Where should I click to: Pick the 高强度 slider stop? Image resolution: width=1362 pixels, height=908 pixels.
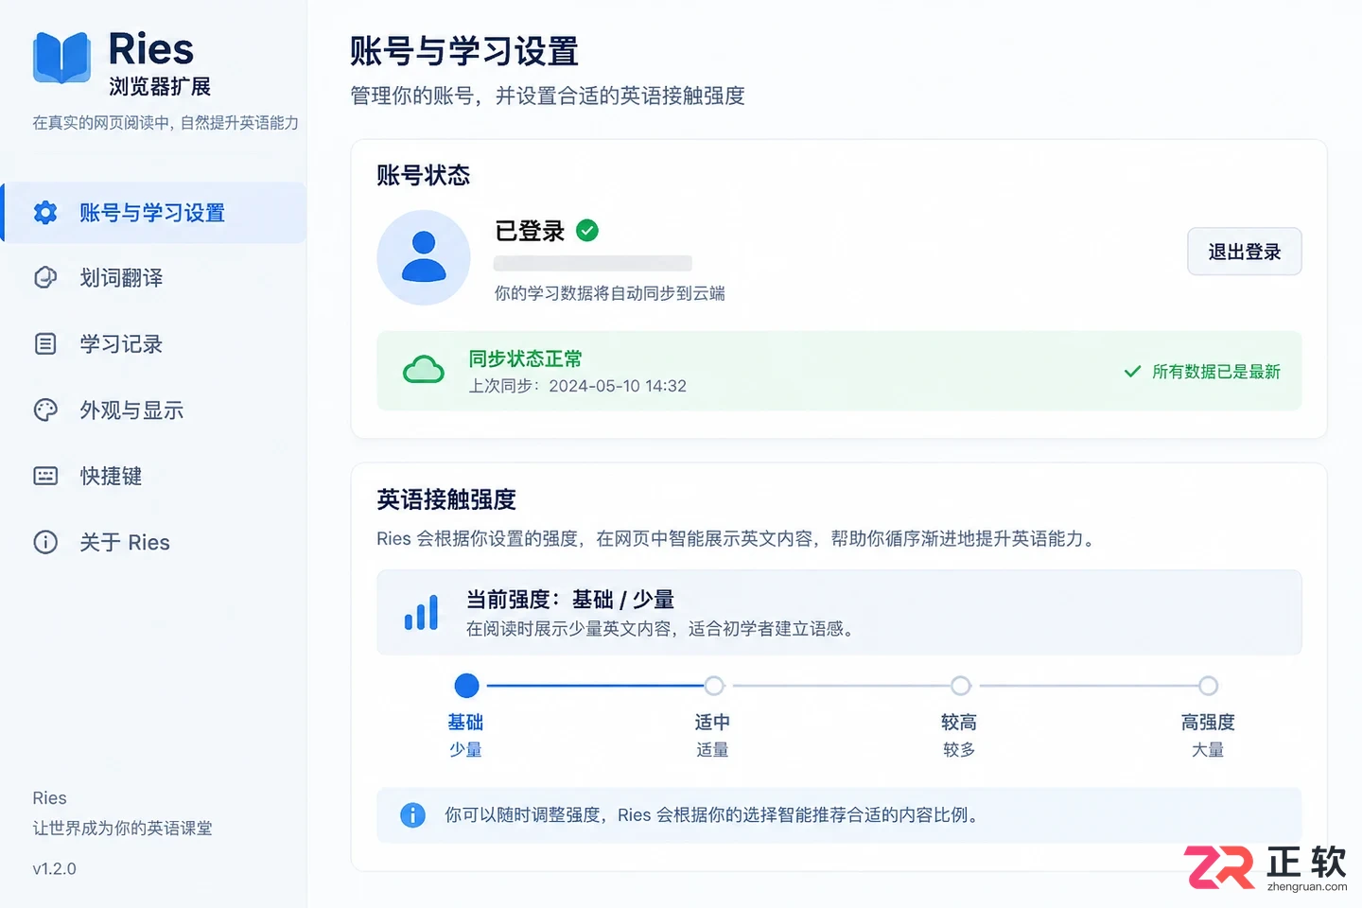(1208, 686)
